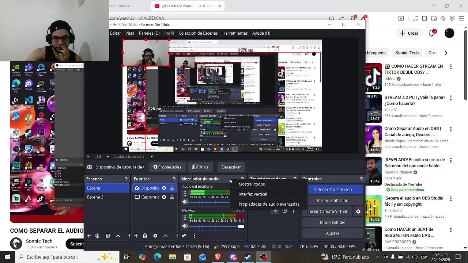The width and height of the screenshot is (468, 263).
Task: Open transition options three-dot menu
Action: click(293, 211)
